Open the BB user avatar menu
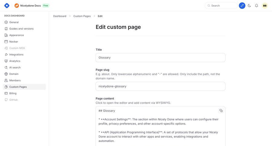This screenshot has height=146, width=272. pyautogui.click(x=265, y=5)
